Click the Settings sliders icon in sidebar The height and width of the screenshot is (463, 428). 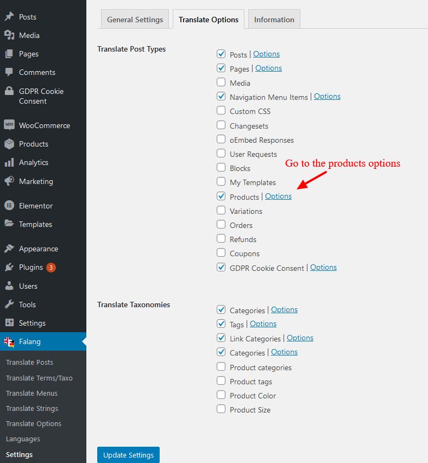pyautogui.click(x=9, y=323)
